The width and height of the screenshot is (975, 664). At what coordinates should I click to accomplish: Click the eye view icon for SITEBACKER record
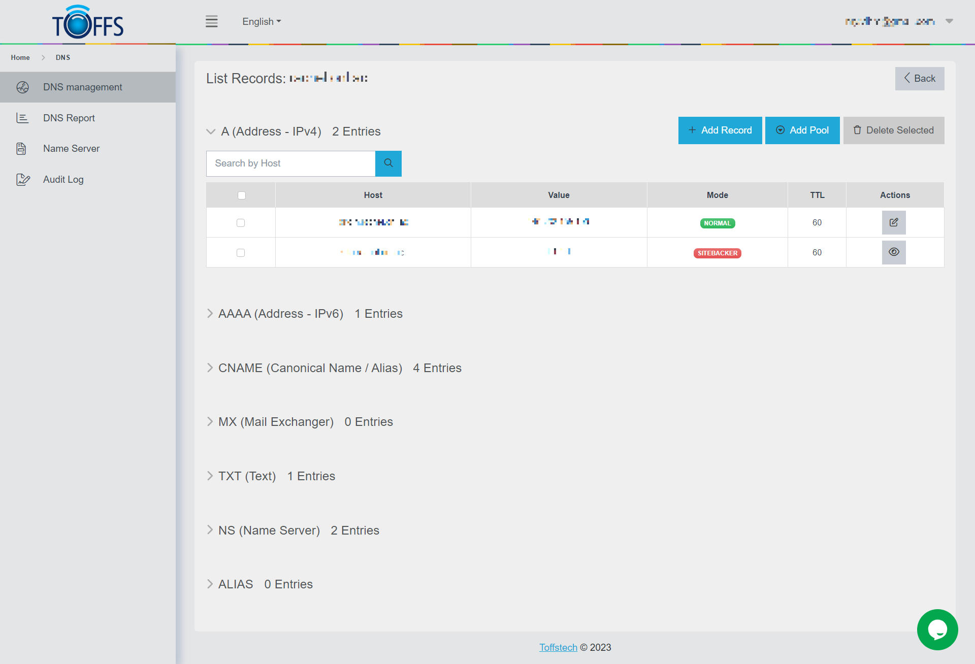tap(894, 252)
